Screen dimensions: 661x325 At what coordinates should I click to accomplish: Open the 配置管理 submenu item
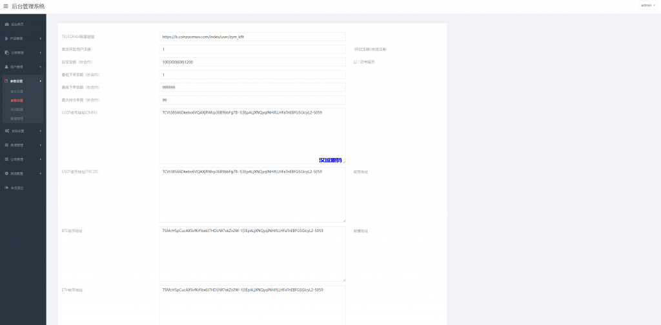click(17, 119)
